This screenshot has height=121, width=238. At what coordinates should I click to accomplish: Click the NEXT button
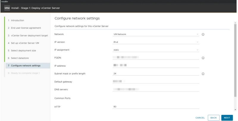point(227,118)
